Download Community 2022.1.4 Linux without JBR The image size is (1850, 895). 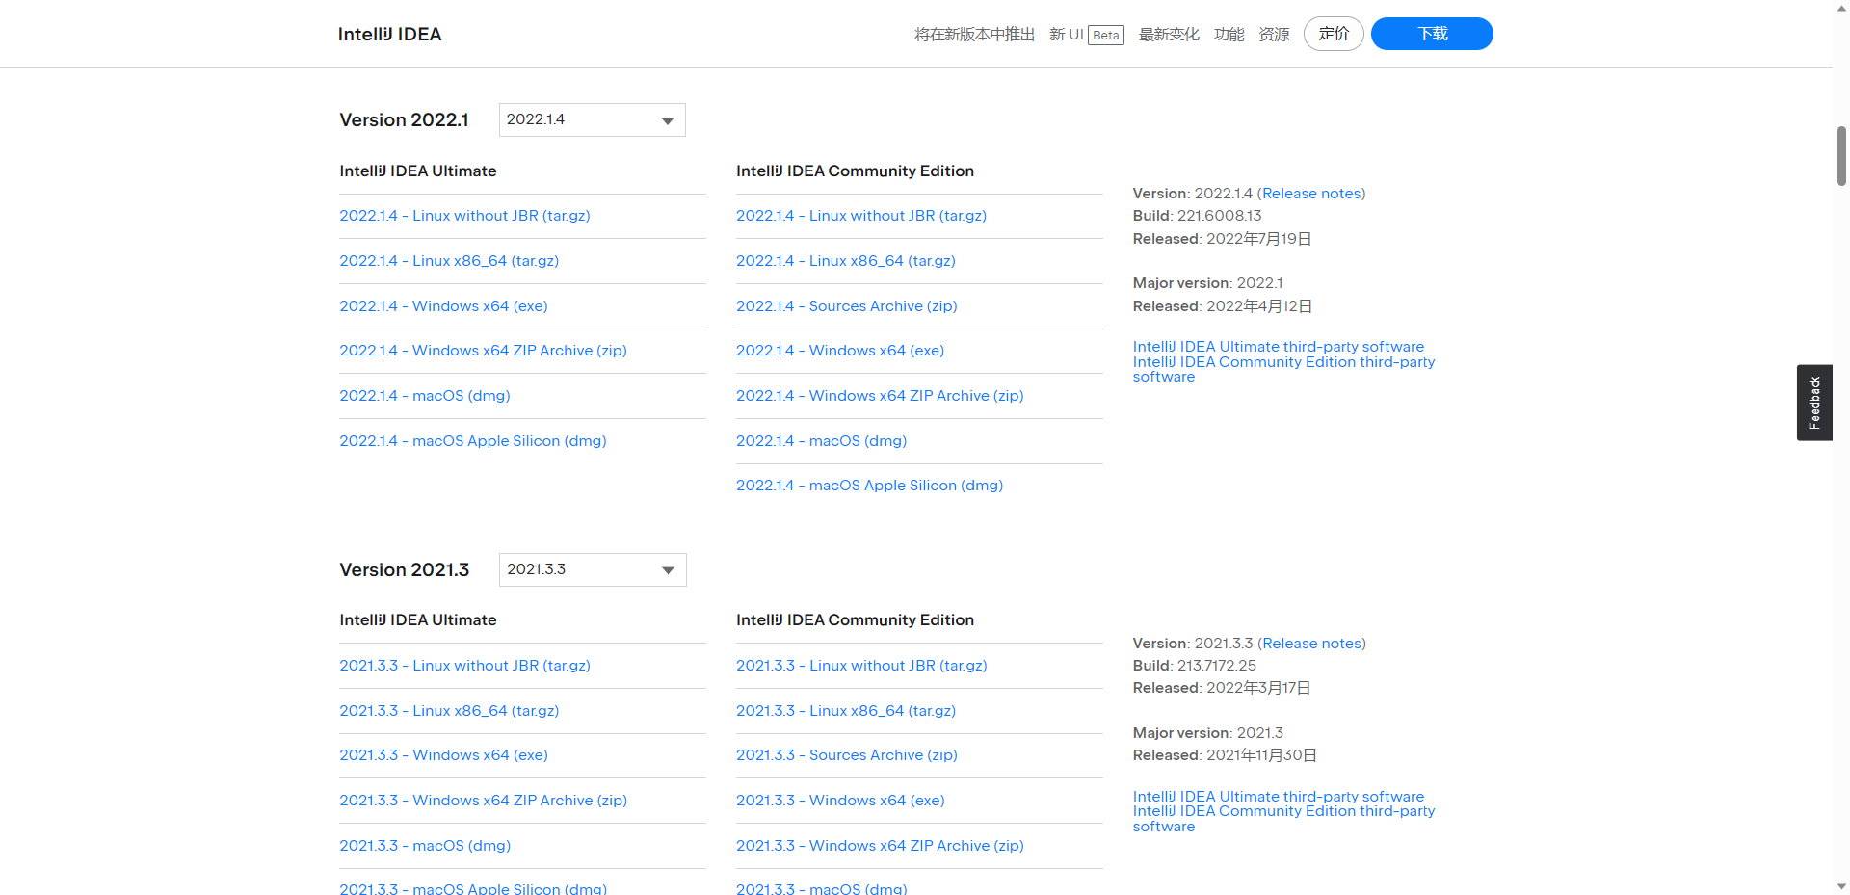click(x=861, y=216)
